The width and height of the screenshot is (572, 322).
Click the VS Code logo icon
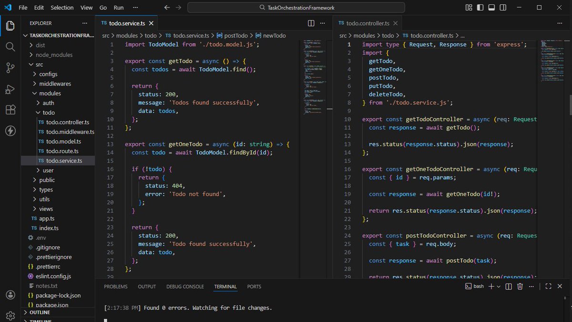coord(8,8)
